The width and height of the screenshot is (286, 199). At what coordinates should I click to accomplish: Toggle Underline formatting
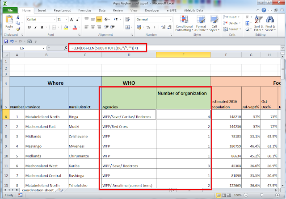(42, 27)
